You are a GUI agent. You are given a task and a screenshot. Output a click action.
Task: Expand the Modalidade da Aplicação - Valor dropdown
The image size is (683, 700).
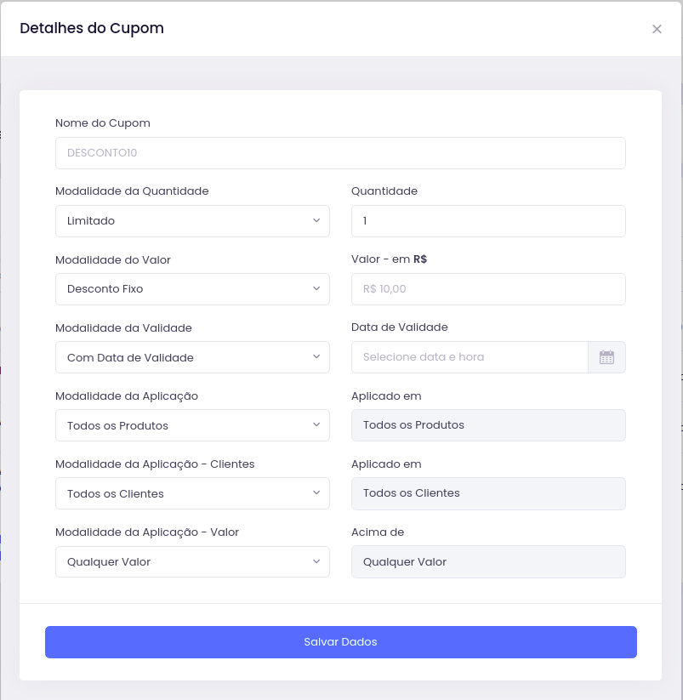point(192,561)
